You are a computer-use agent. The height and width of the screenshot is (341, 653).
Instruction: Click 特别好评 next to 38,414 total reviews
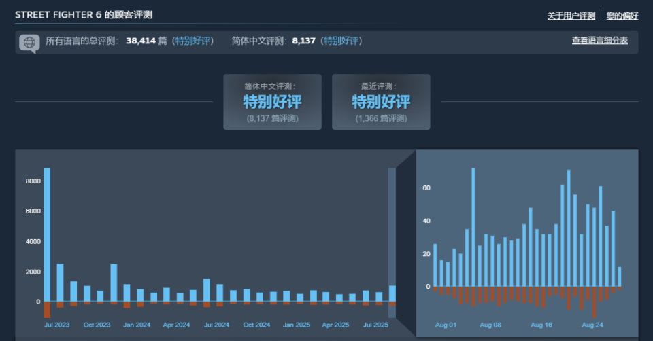tap(193, 41)
